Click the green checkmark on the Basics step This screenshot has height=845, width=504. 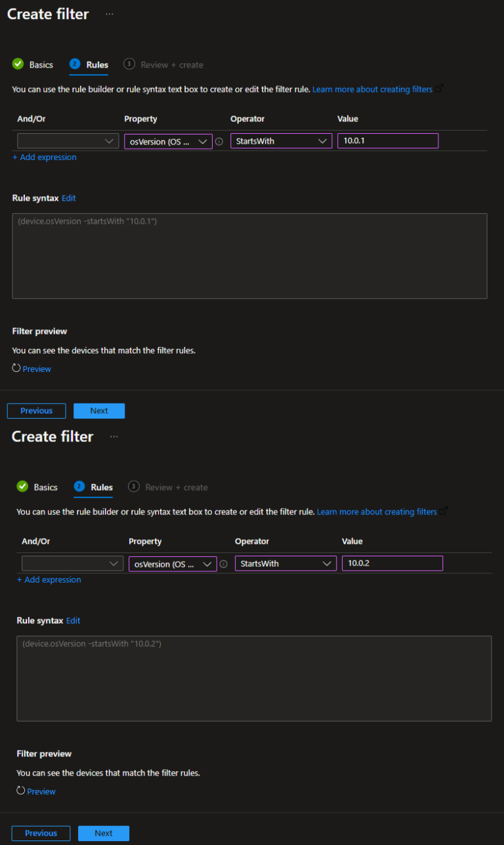(x=18, y=64)
